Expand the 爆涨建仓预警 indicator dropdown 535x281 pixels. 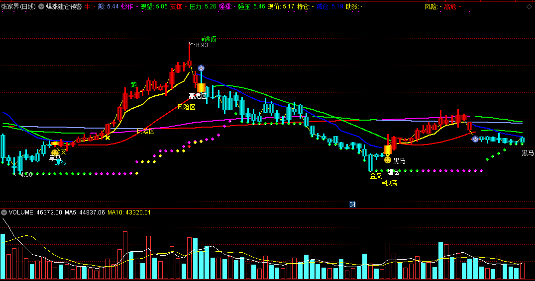(x=41, y=6)
